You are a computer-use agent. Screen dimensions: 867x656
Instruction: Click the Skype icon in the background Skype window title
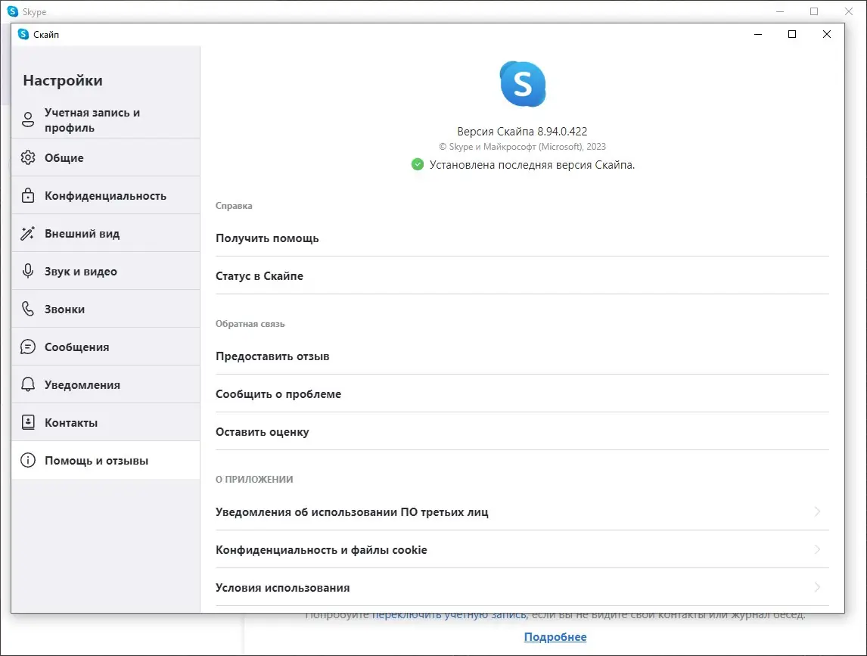pos(13,11)
